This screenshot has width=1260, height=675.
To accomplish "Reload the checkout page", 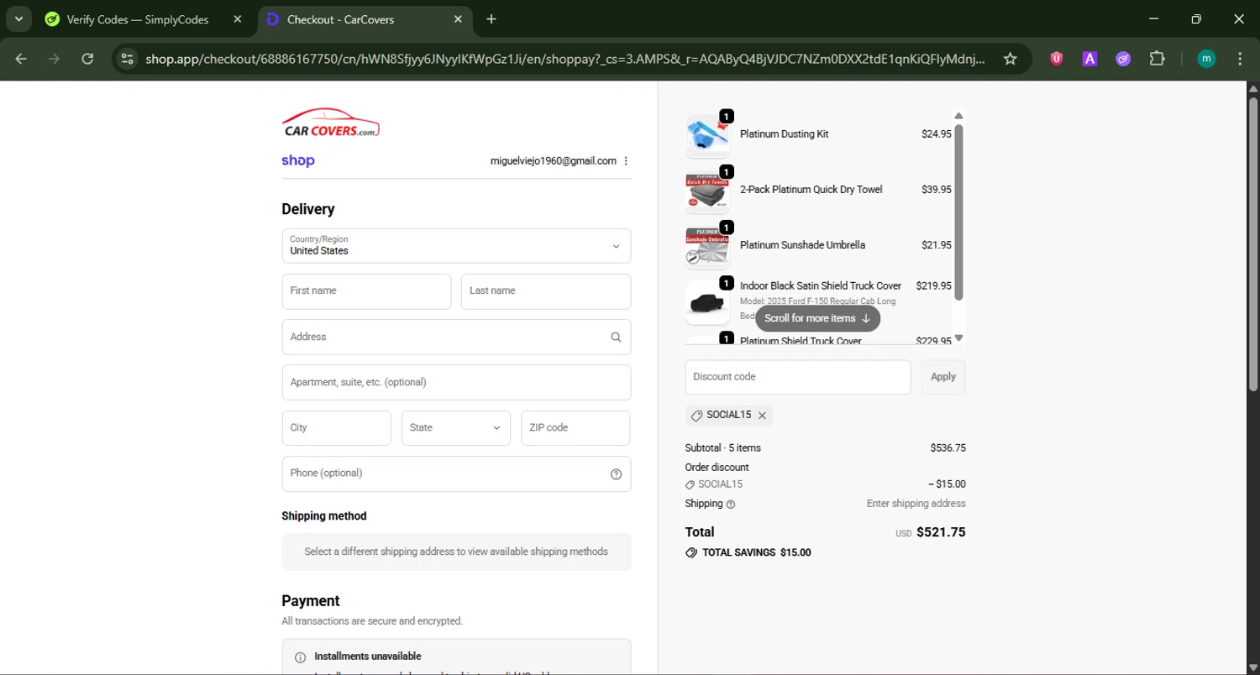I will point(87,59).
